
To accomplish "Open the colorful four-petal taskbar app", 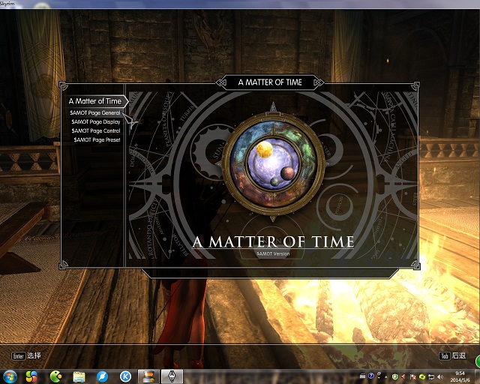I will pos(31,376).
